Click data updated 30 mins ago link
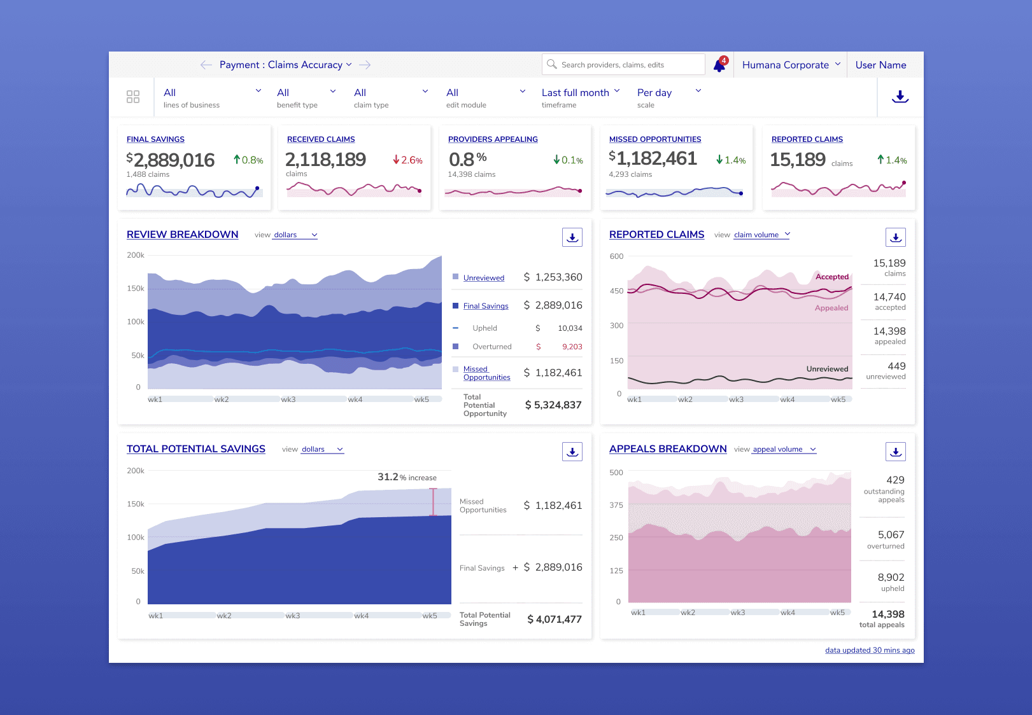1032x715 pixels. 870,650
